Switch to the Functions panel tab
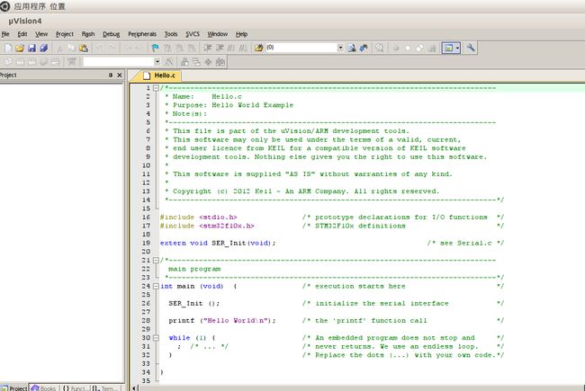Screen dimensions: 585x391 tap(74, 388)
